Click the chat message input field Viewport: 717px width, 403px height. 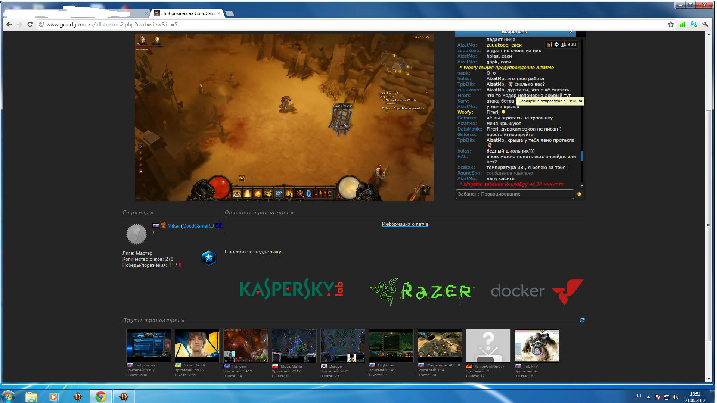515,194
